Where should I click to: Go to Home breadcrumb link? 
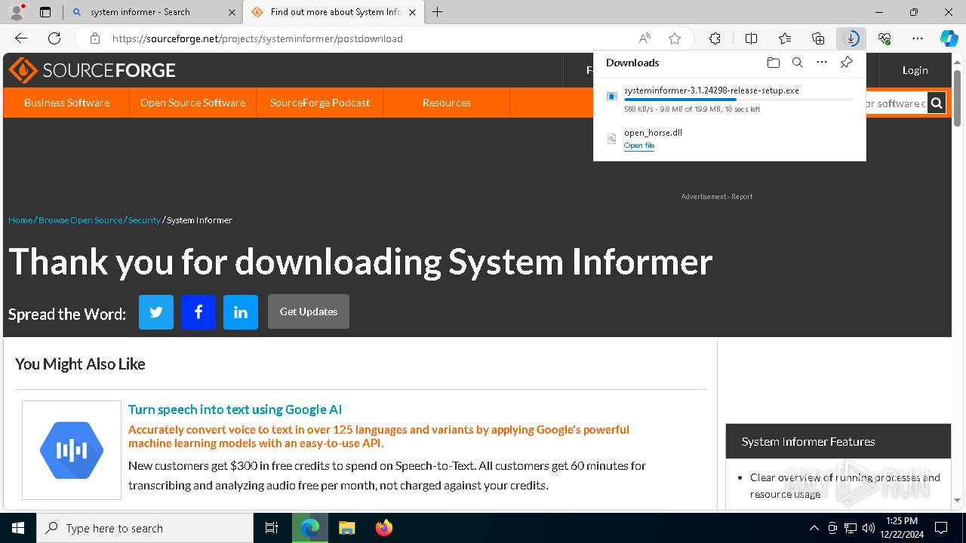click(x=20, y=220)
